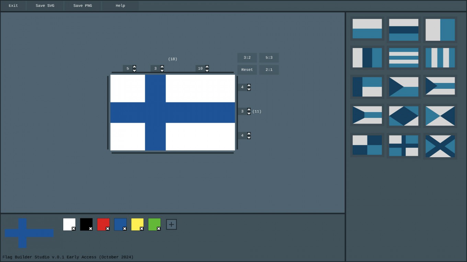Pick the blue color swatch
This screenshot has width=467, height=262.
120,224
